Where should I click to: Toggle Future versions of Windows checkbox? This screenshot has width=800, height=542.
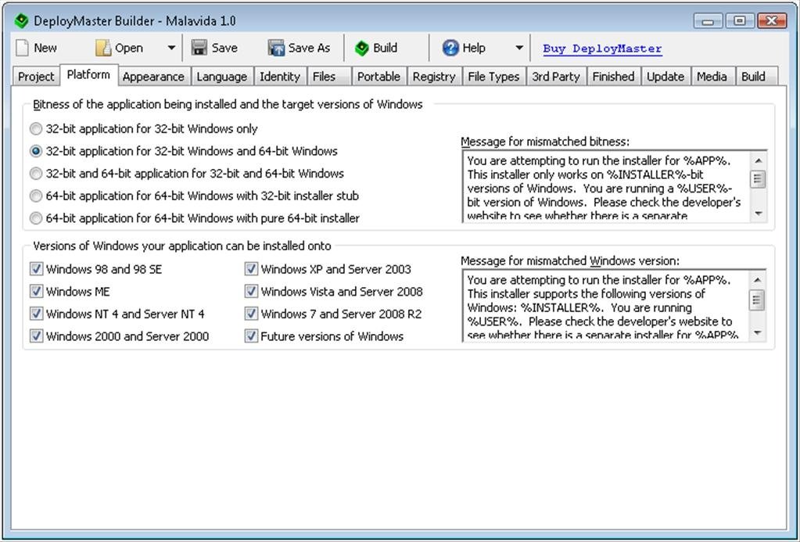click(251, 336)
